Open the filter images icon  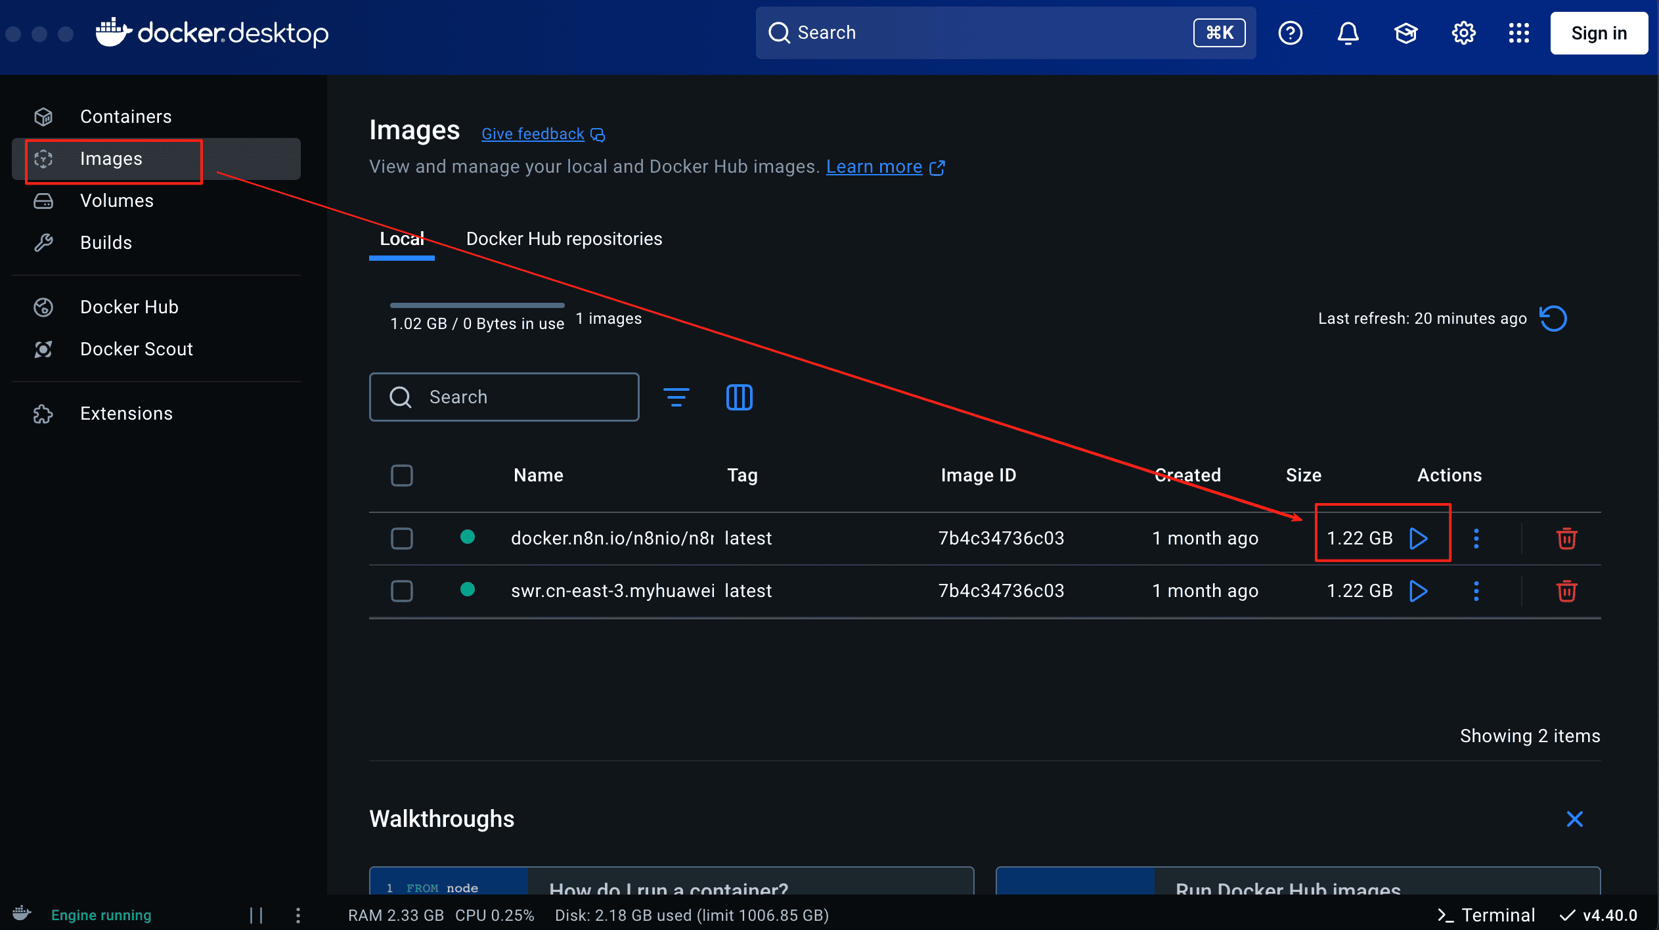[x=676, y=397]
